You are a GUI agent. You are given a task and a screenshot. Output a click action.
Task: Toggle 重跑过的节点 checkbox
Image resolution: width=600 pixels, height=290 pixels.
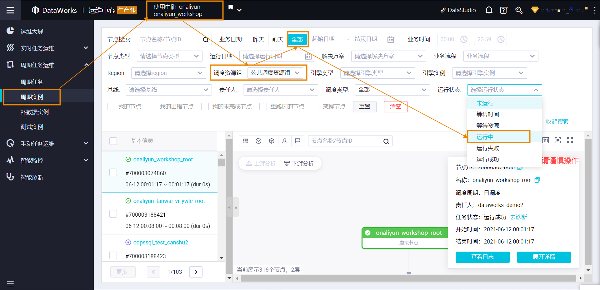coord(263,106)
